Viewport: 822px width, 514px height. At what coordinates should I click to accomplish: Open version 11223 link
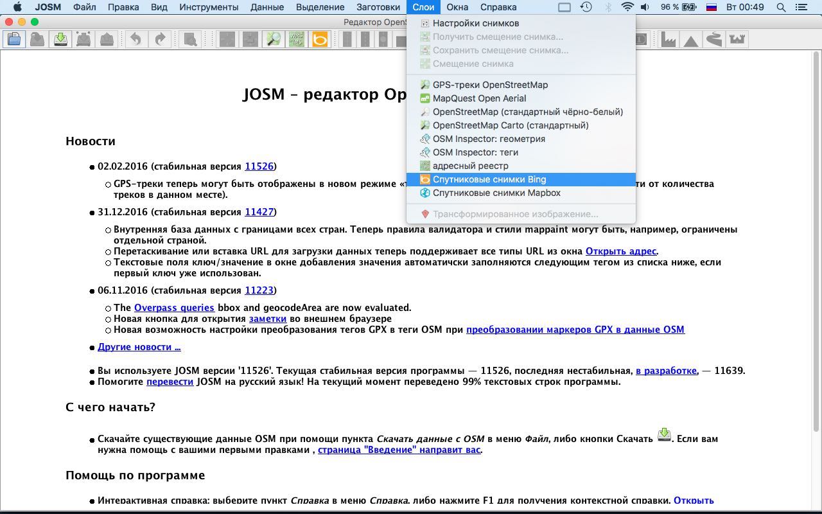pyautogui.click(x=259, y=290)
